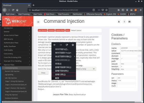Click the browser back arrow button
Screen dimensions: 144x103
pyautogui.click(x=4, y=10)
